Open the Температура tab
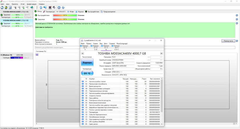This screenshot has width=240, height=129. (50, 11)
